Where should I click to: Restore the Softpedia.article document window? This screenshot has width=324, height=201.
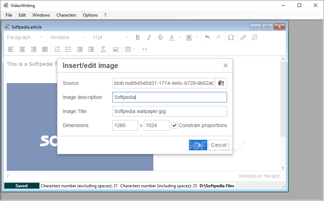tap(267, 27)
